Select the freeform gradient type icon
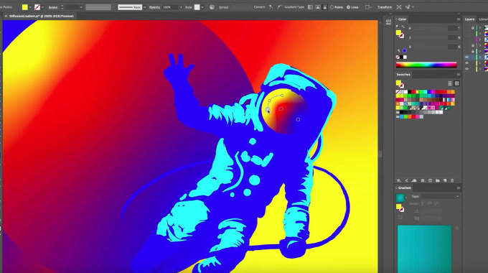The height and width of the screenshot is (273, 488). (324, 7)
